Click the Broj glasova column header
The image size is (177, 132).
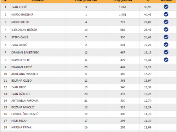coord(122,1)
